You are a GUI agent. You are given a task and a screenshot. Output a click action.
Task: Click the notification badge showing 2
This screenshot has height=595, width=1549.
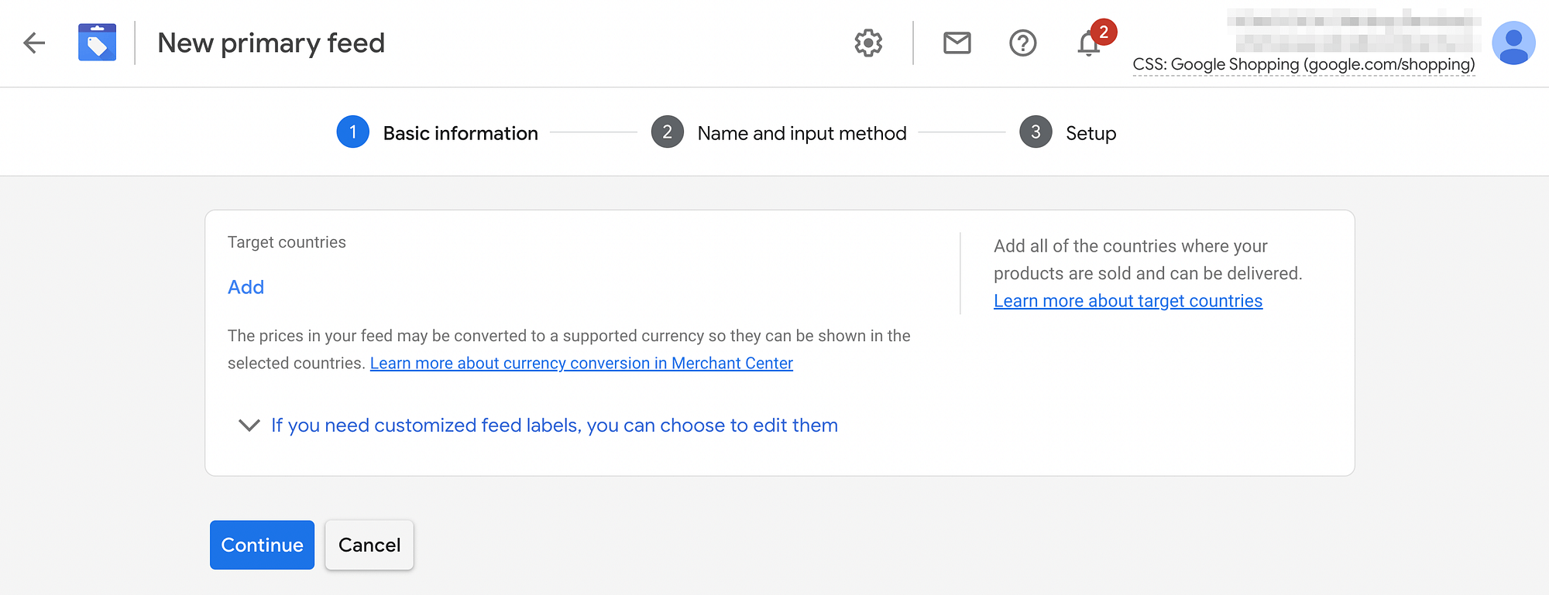tap(1103, 32)
